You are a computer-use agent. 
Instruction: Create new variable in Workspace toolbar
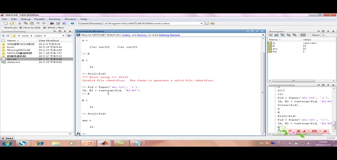coord(270,35)
